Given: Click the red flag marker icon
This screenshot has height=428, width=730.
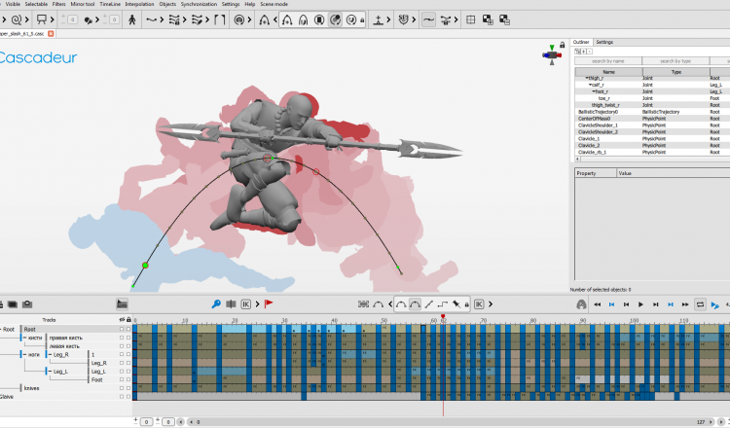Looking at the screenshot, I should coord(269,304).
